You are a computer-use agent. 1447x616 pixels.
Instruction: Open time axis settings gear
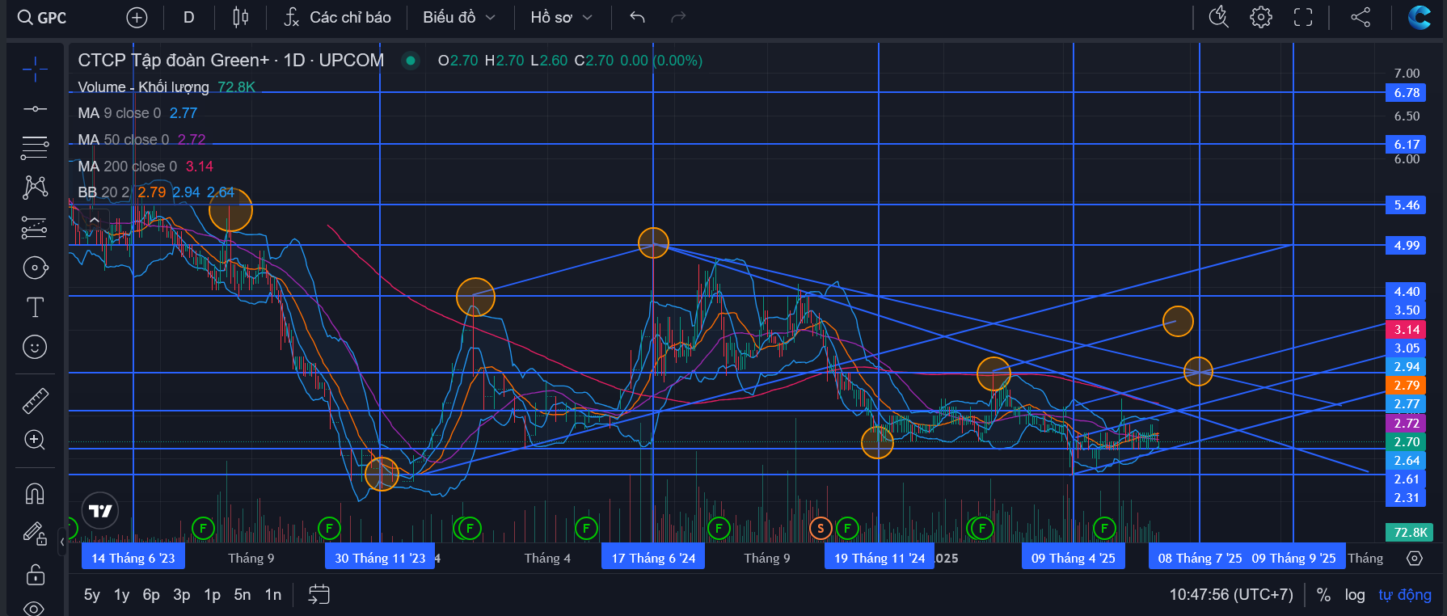click(1415, 558)
